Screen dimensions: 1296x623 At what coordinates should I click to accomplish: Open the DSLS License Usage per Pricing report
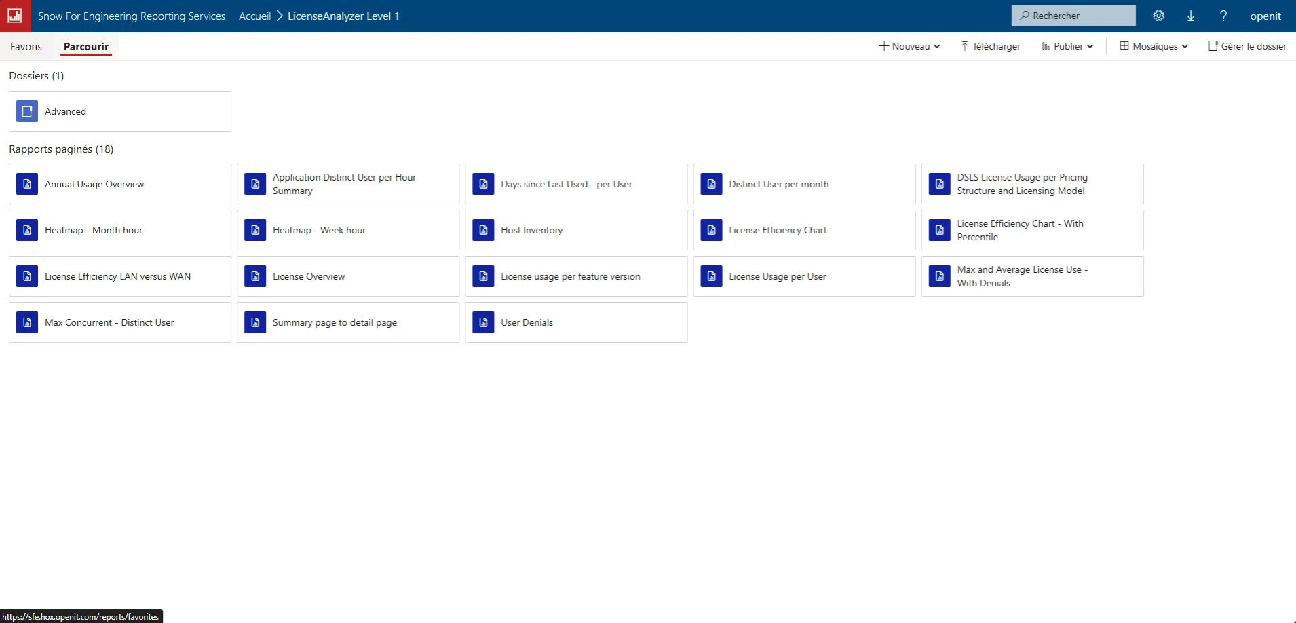(x=1023, y=184)
